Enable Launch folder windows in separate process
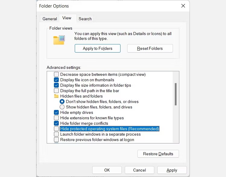Viewport: 226px width, 177px height. (56, 134)
